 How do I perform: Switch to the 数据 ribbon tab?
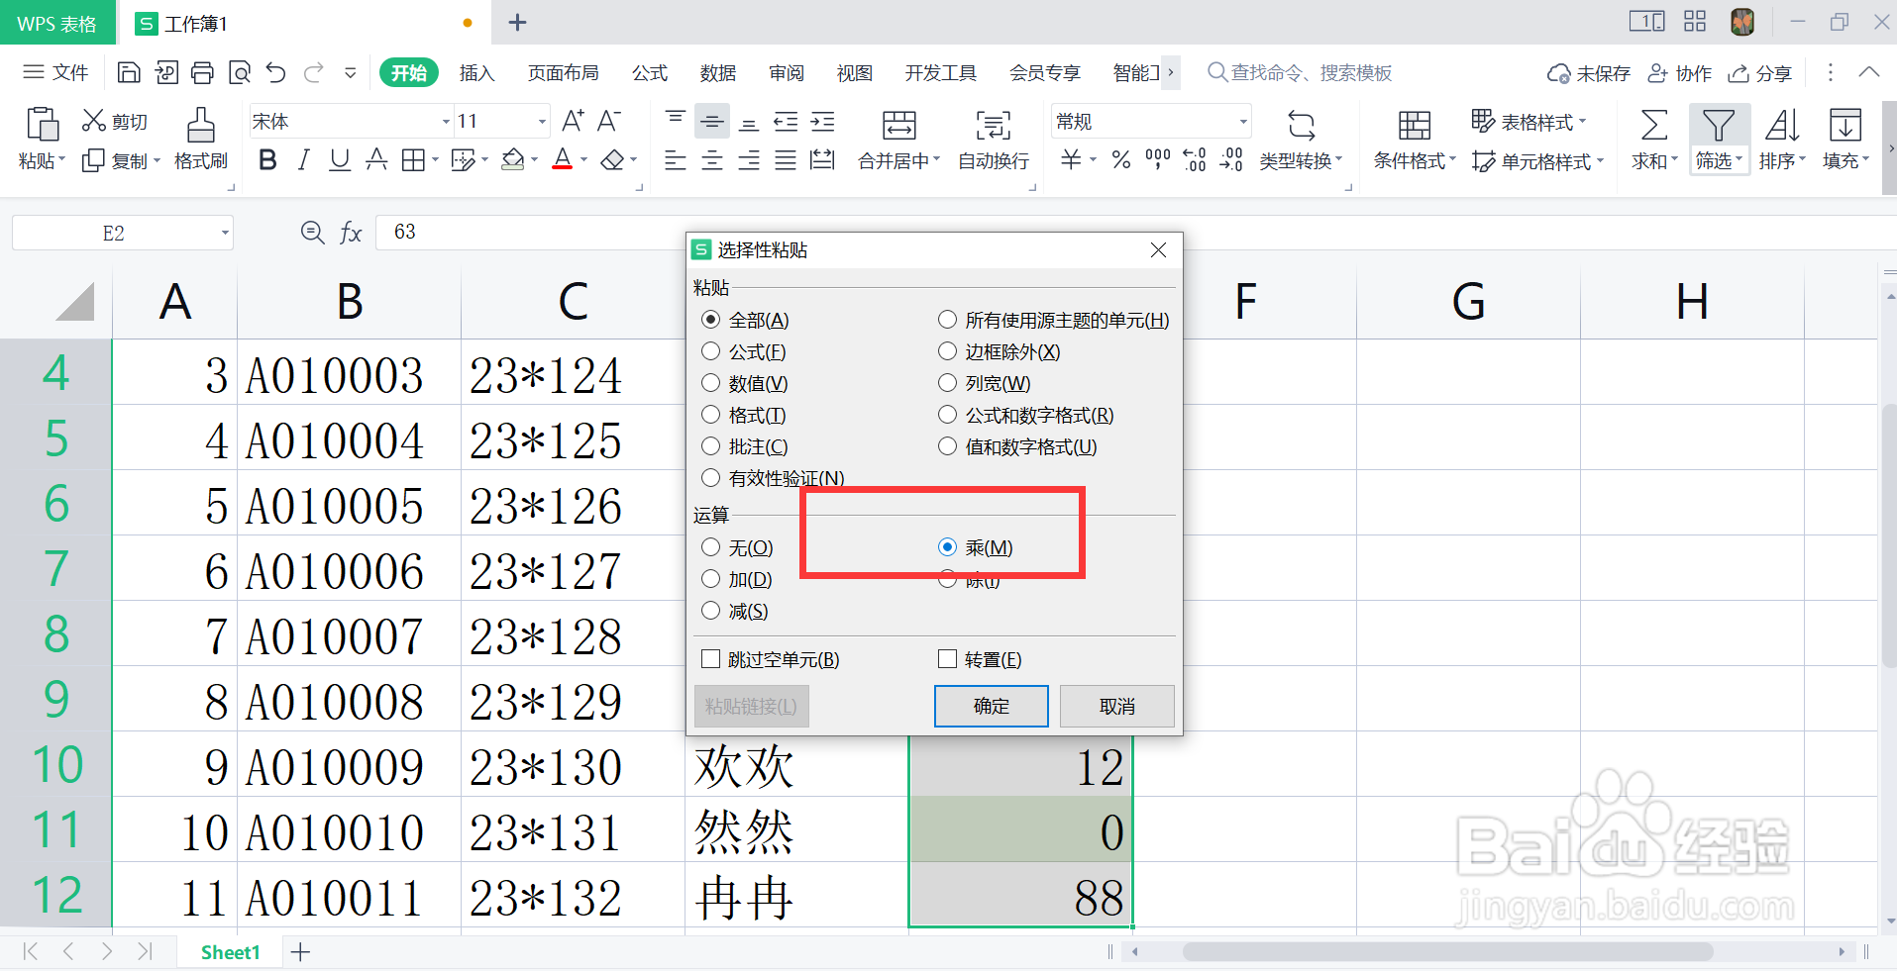click(717, 73)
